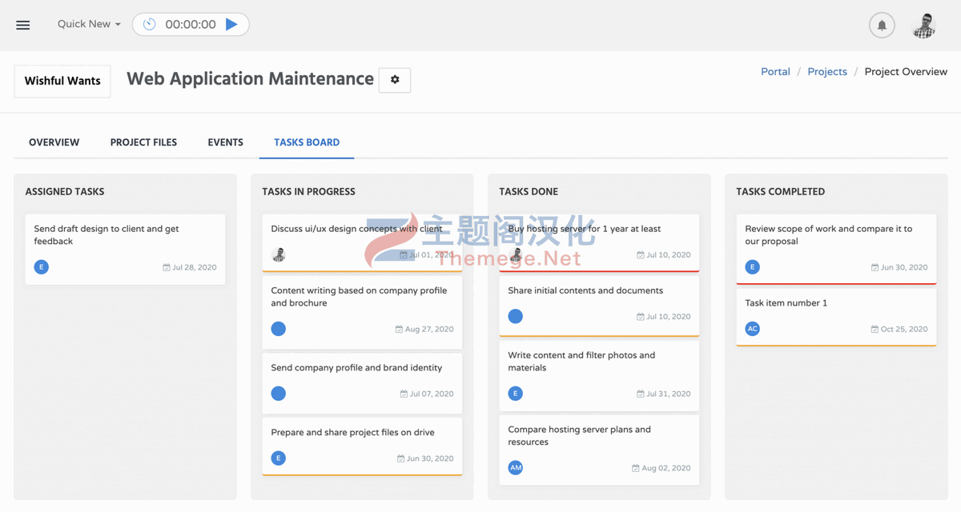Screen dimensions: 961x512
Task: Switch to the Project Files tab
Action: (143, 142)
